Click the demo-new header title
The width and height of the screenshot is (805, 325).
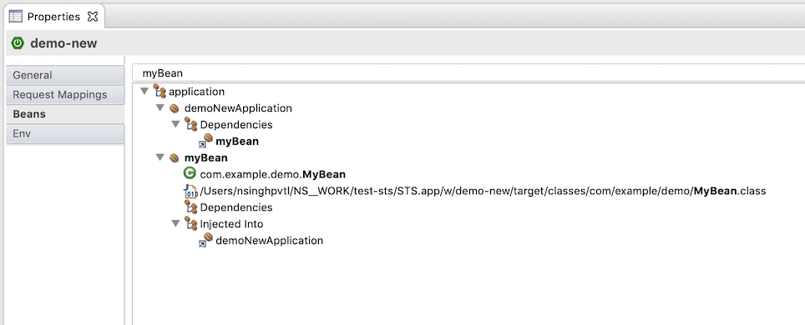[x=63, y=43]
